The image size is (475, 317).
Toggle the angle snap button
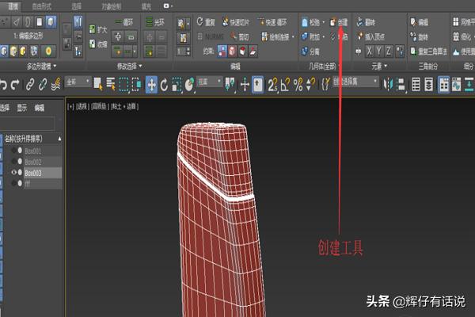(285, 84)
